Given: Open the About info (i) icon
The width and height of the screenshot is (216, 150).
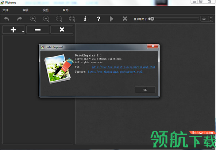Looking at the screenshot, I should [85, 19].
